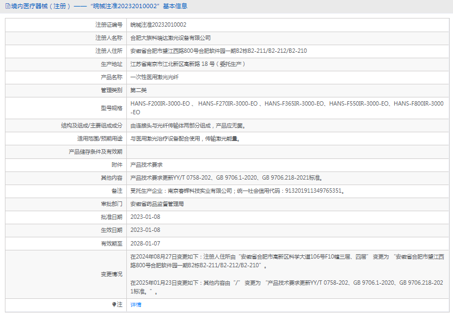
Task: Click the 结构及组成/主要组成成分 label
Action: click(91, 126)
